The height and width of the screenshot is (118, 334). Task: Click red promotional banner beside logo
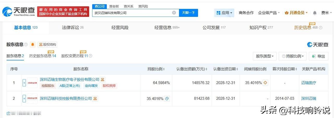(x=63, y=11)
